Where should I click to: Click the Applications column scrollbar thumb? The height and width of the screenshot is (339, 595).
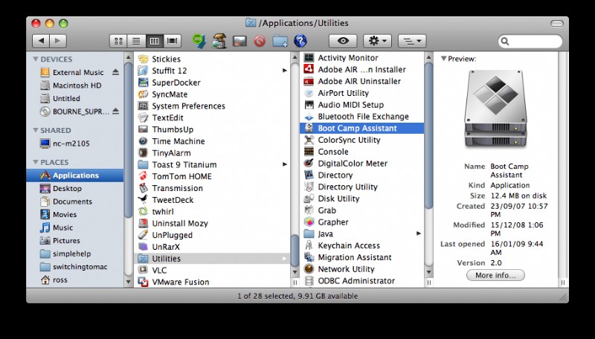(295, 250)
